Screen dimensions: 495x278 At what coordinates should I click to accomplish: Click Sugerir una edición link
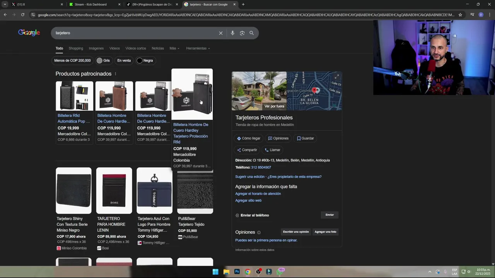point(250,177)
